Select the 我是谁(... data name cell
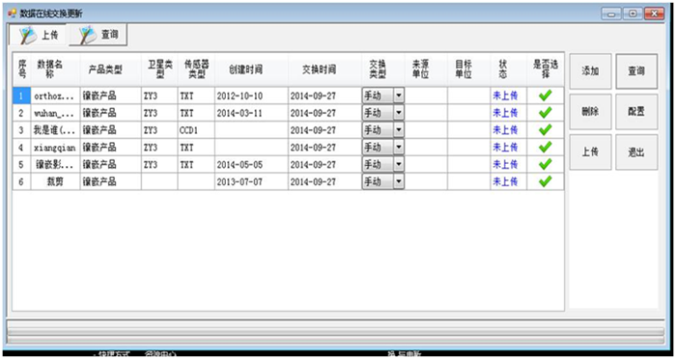The image size is (676, 359). (56, 130)
